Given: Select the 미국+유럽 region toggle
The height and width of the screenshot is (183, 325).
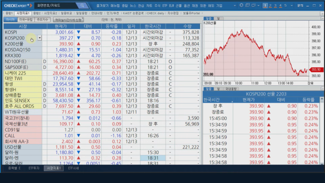Looking at the screenshot, I should click(26, 19).
